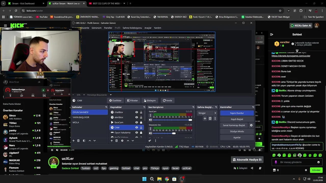326x183 pixels.
Task: Add a new scene in Sahneler panel
Action: (74, 141)
